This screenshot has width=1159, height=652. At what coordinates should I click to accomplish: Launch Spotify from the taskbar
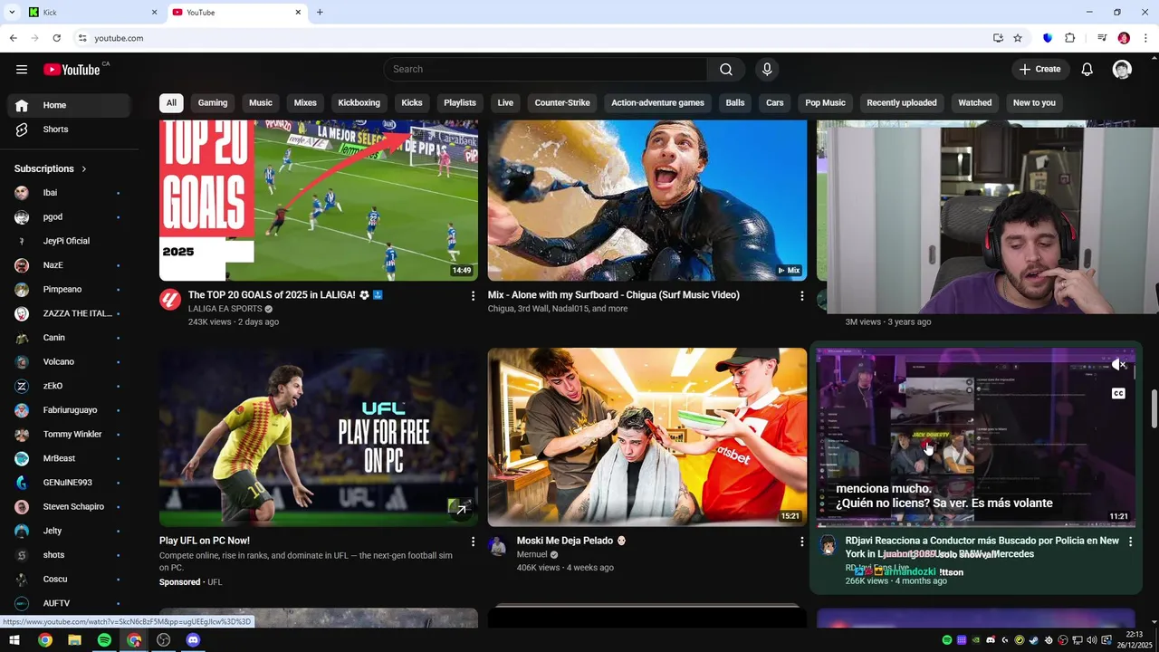104,640
